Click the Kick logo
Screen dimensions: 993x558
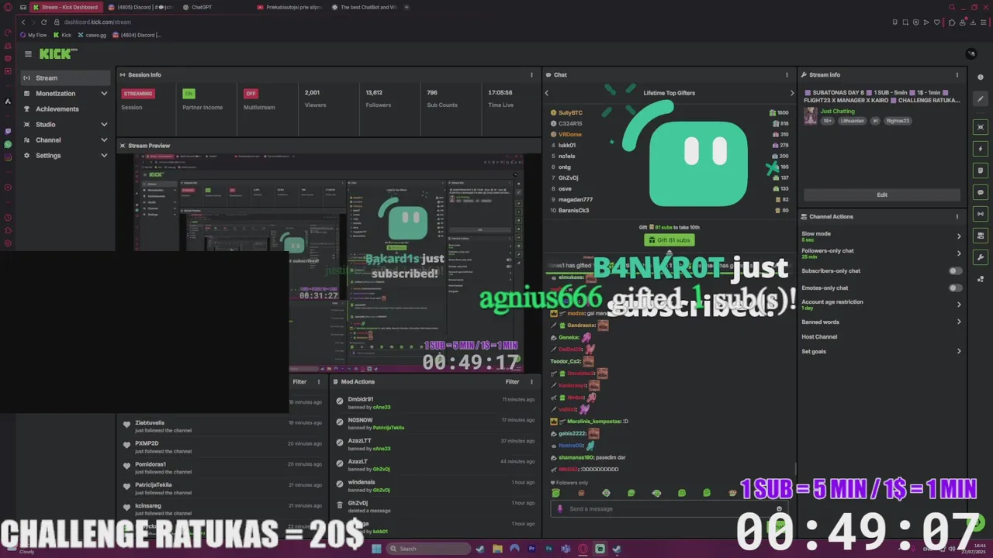coord(58,53)
